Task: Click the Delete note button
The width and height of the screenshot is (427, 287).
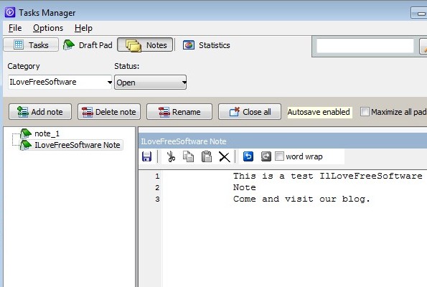Action: click(109, 112)
